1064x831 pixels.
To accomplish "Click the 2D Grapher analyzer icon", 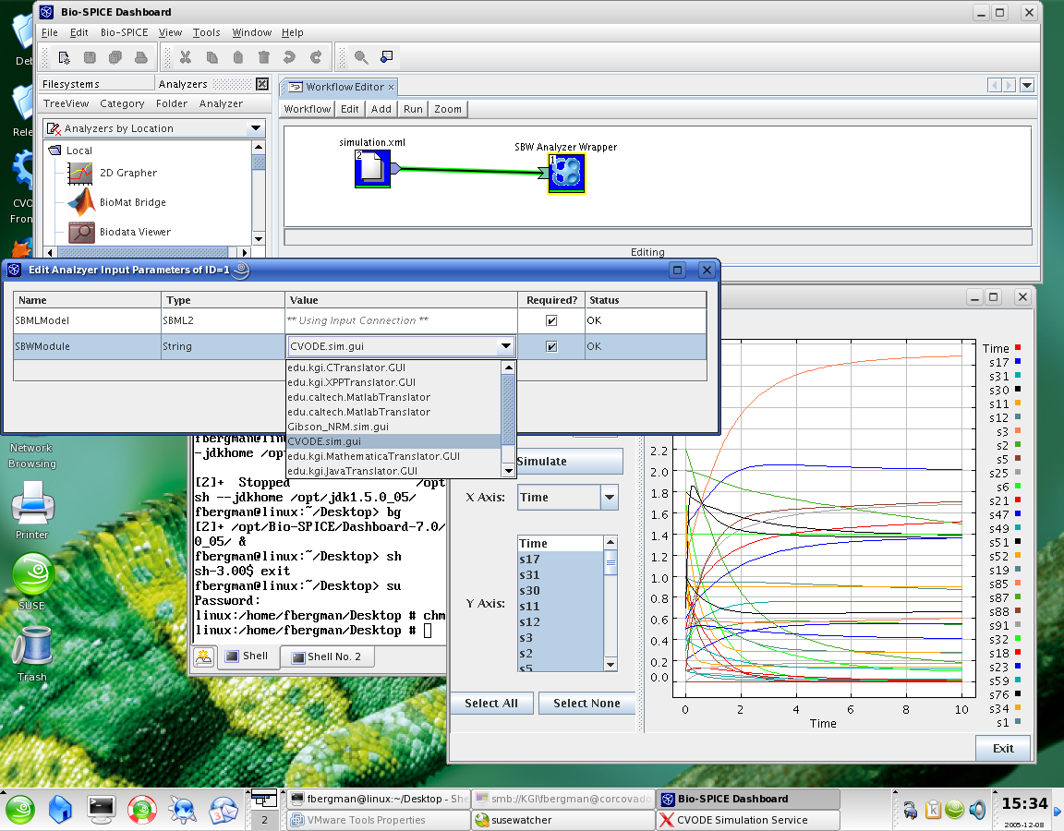I will pos(80,173).
